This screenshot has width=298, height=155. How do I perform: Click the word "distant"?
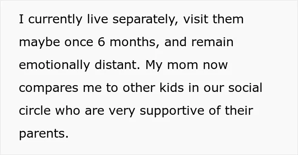(x=117, y=65)
